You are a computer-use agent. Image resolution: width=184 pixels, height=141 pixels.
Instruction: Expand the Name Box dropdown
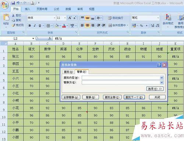[33, 38]
